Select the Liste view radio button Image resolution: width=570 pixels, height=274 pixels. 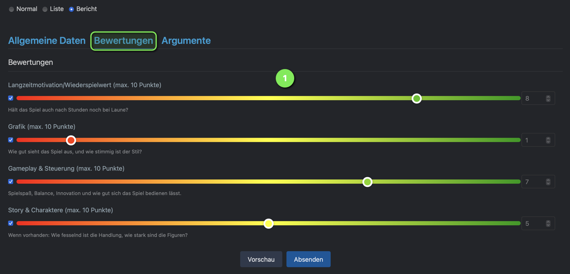click(x=45, y=9)
